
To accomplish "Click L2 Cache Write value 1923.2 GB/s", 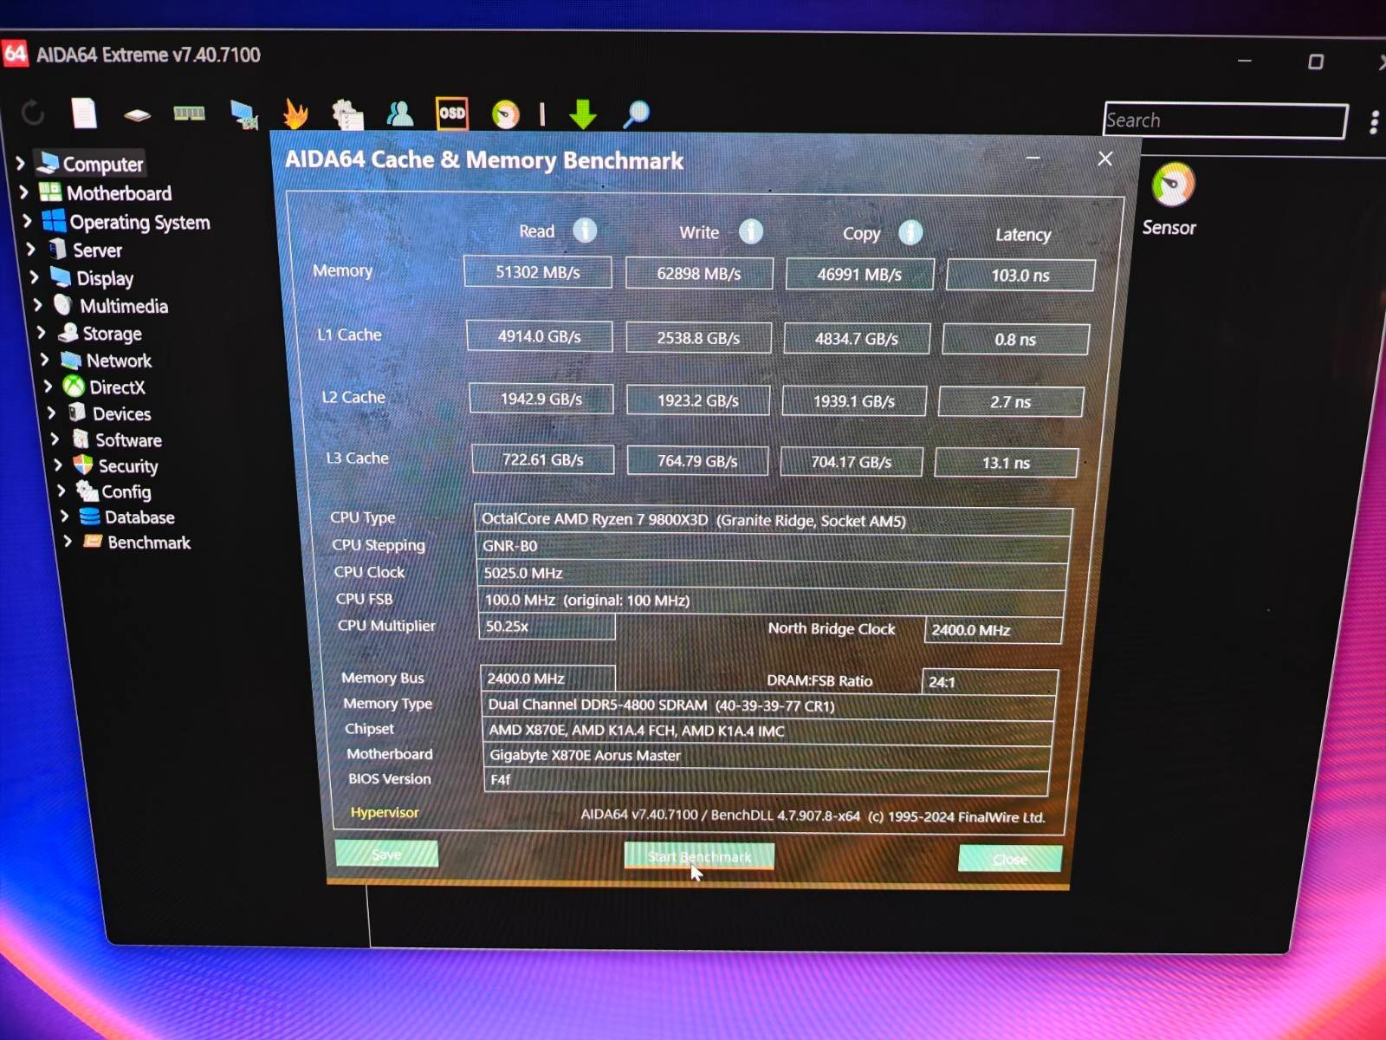I will [x=698, y=400].
